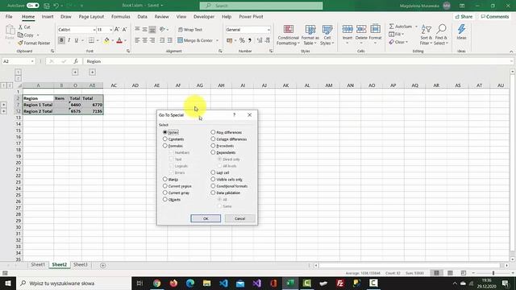Select the Visible cells only radio button
The width and height of the screenshot is (516, 290).
pos(213,179)
